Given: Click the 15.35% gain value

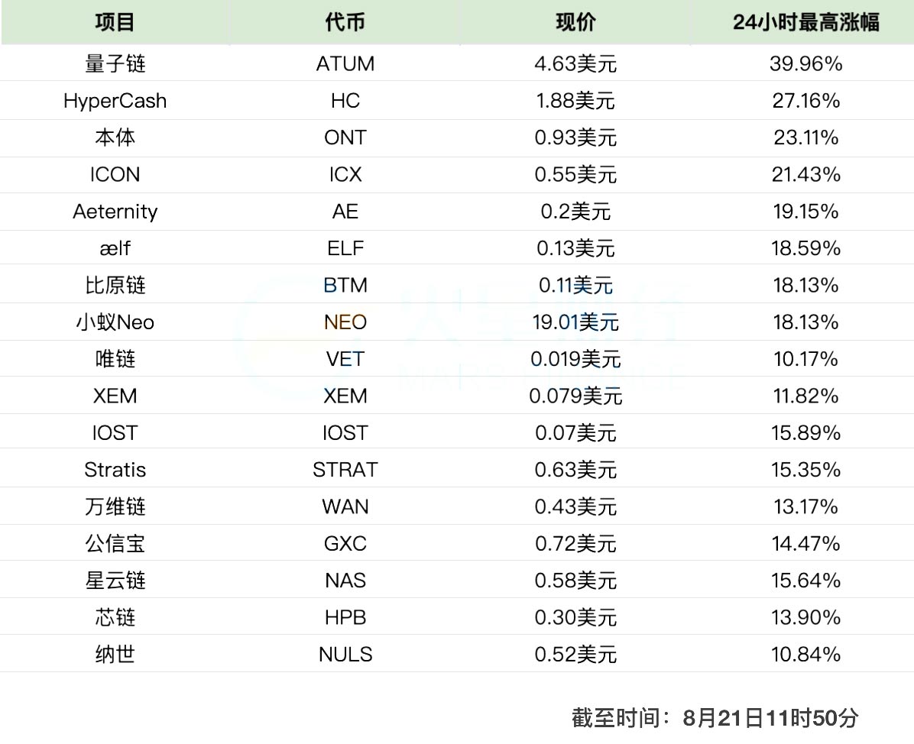Looking at the screenshot, I should 805,470.
